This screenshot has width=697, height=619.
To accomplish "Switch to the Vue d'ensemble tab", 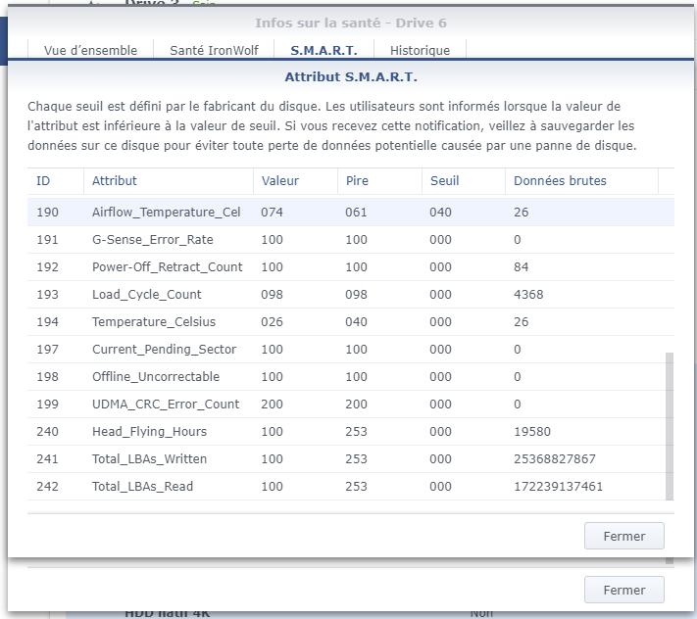I will click(90, 50).
